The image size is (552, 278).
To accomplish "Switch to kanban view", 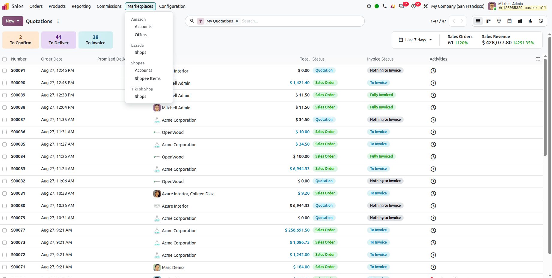I will point(488,21).
